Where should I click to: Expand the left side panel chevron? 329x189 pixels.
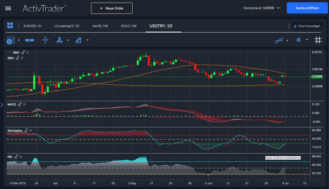2,105
